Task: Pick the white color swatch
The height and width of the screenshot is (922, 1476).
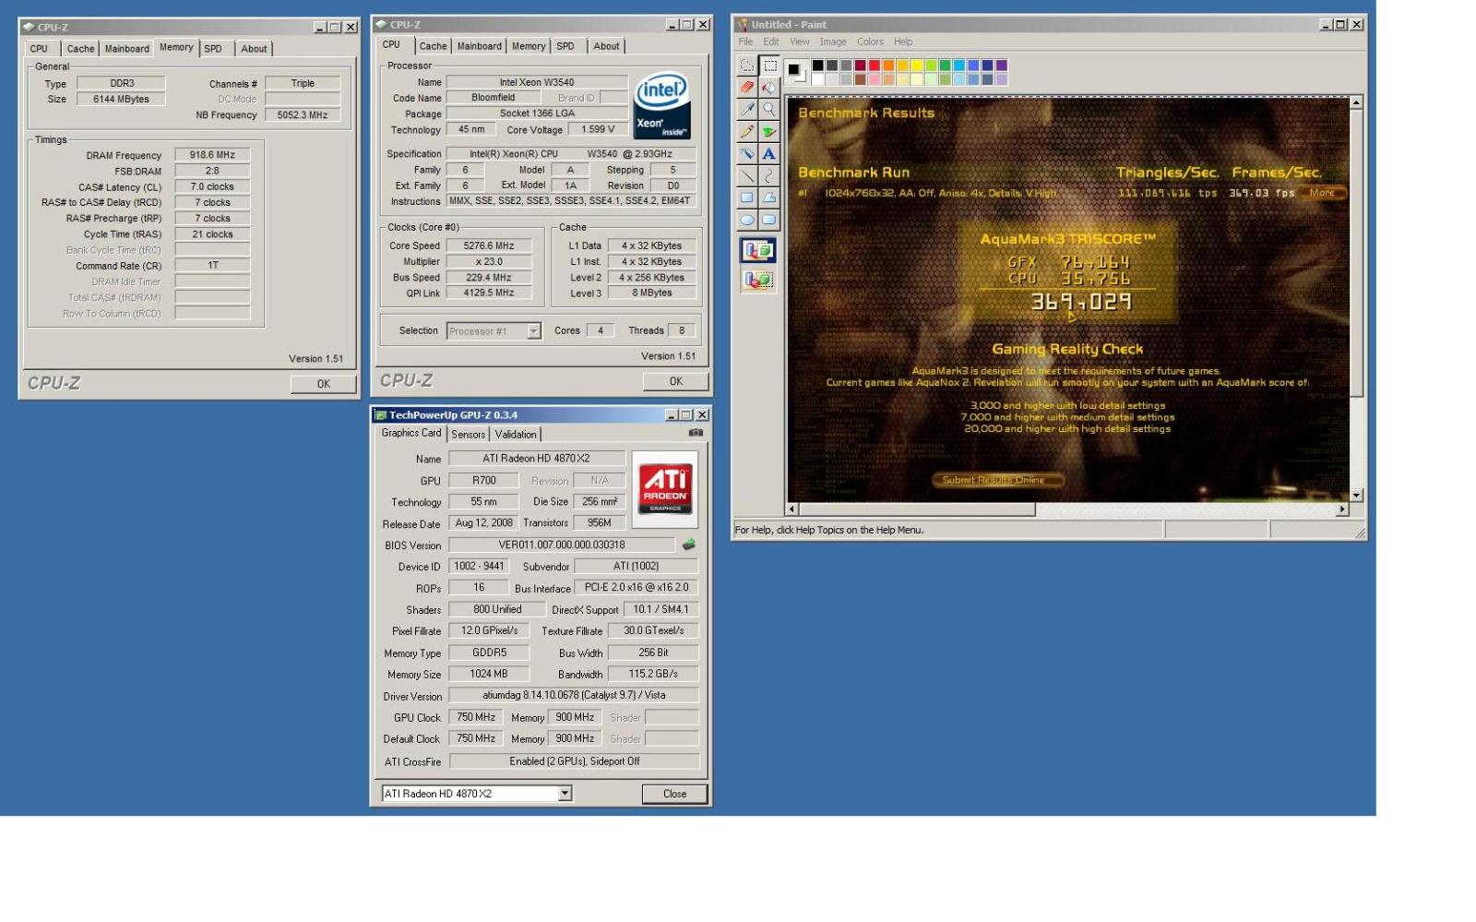Action: click(x=817, y=79)
